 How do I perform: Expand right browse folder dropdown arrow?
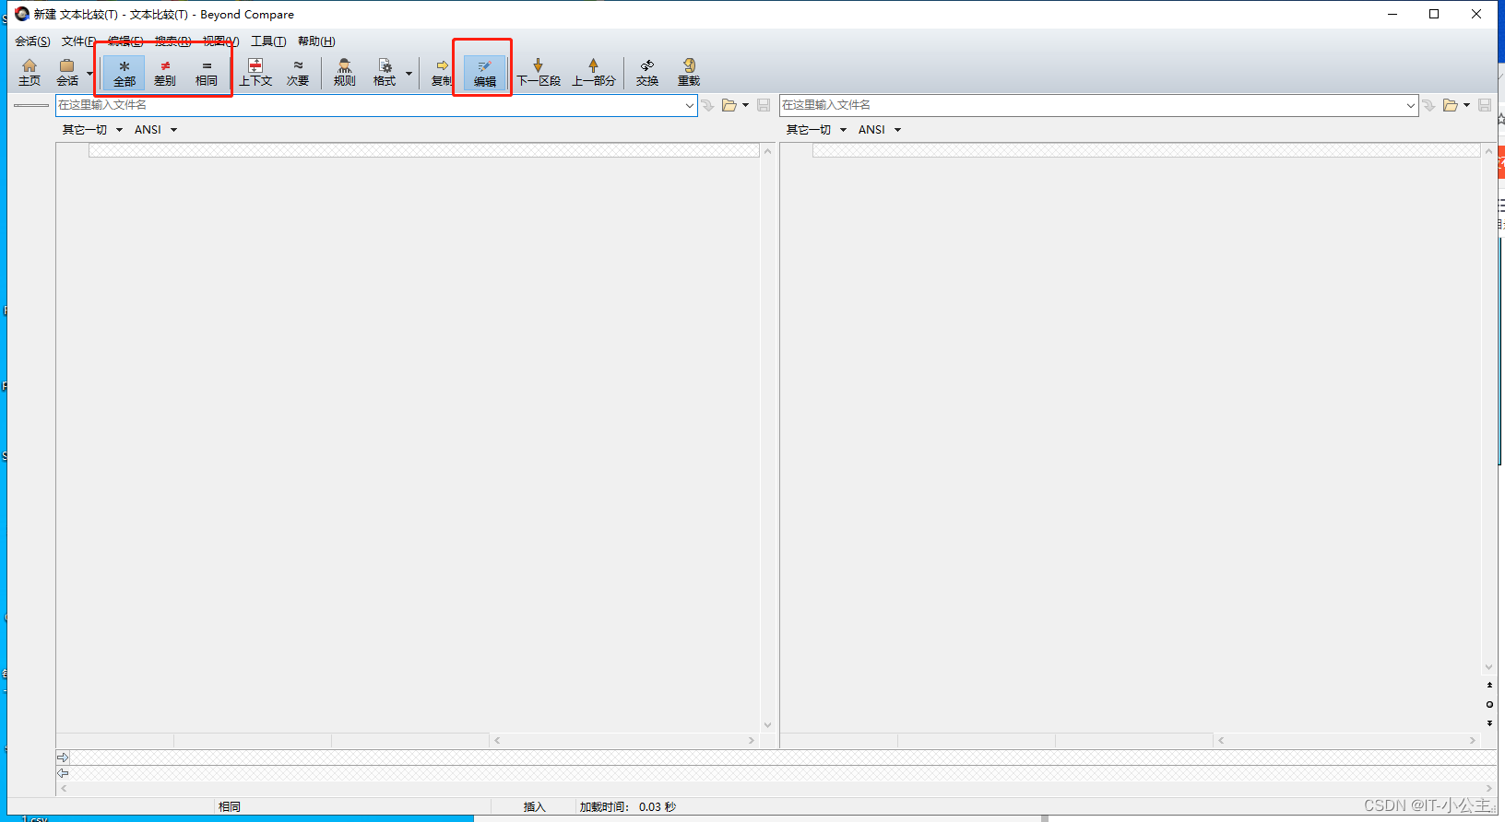1466,105
